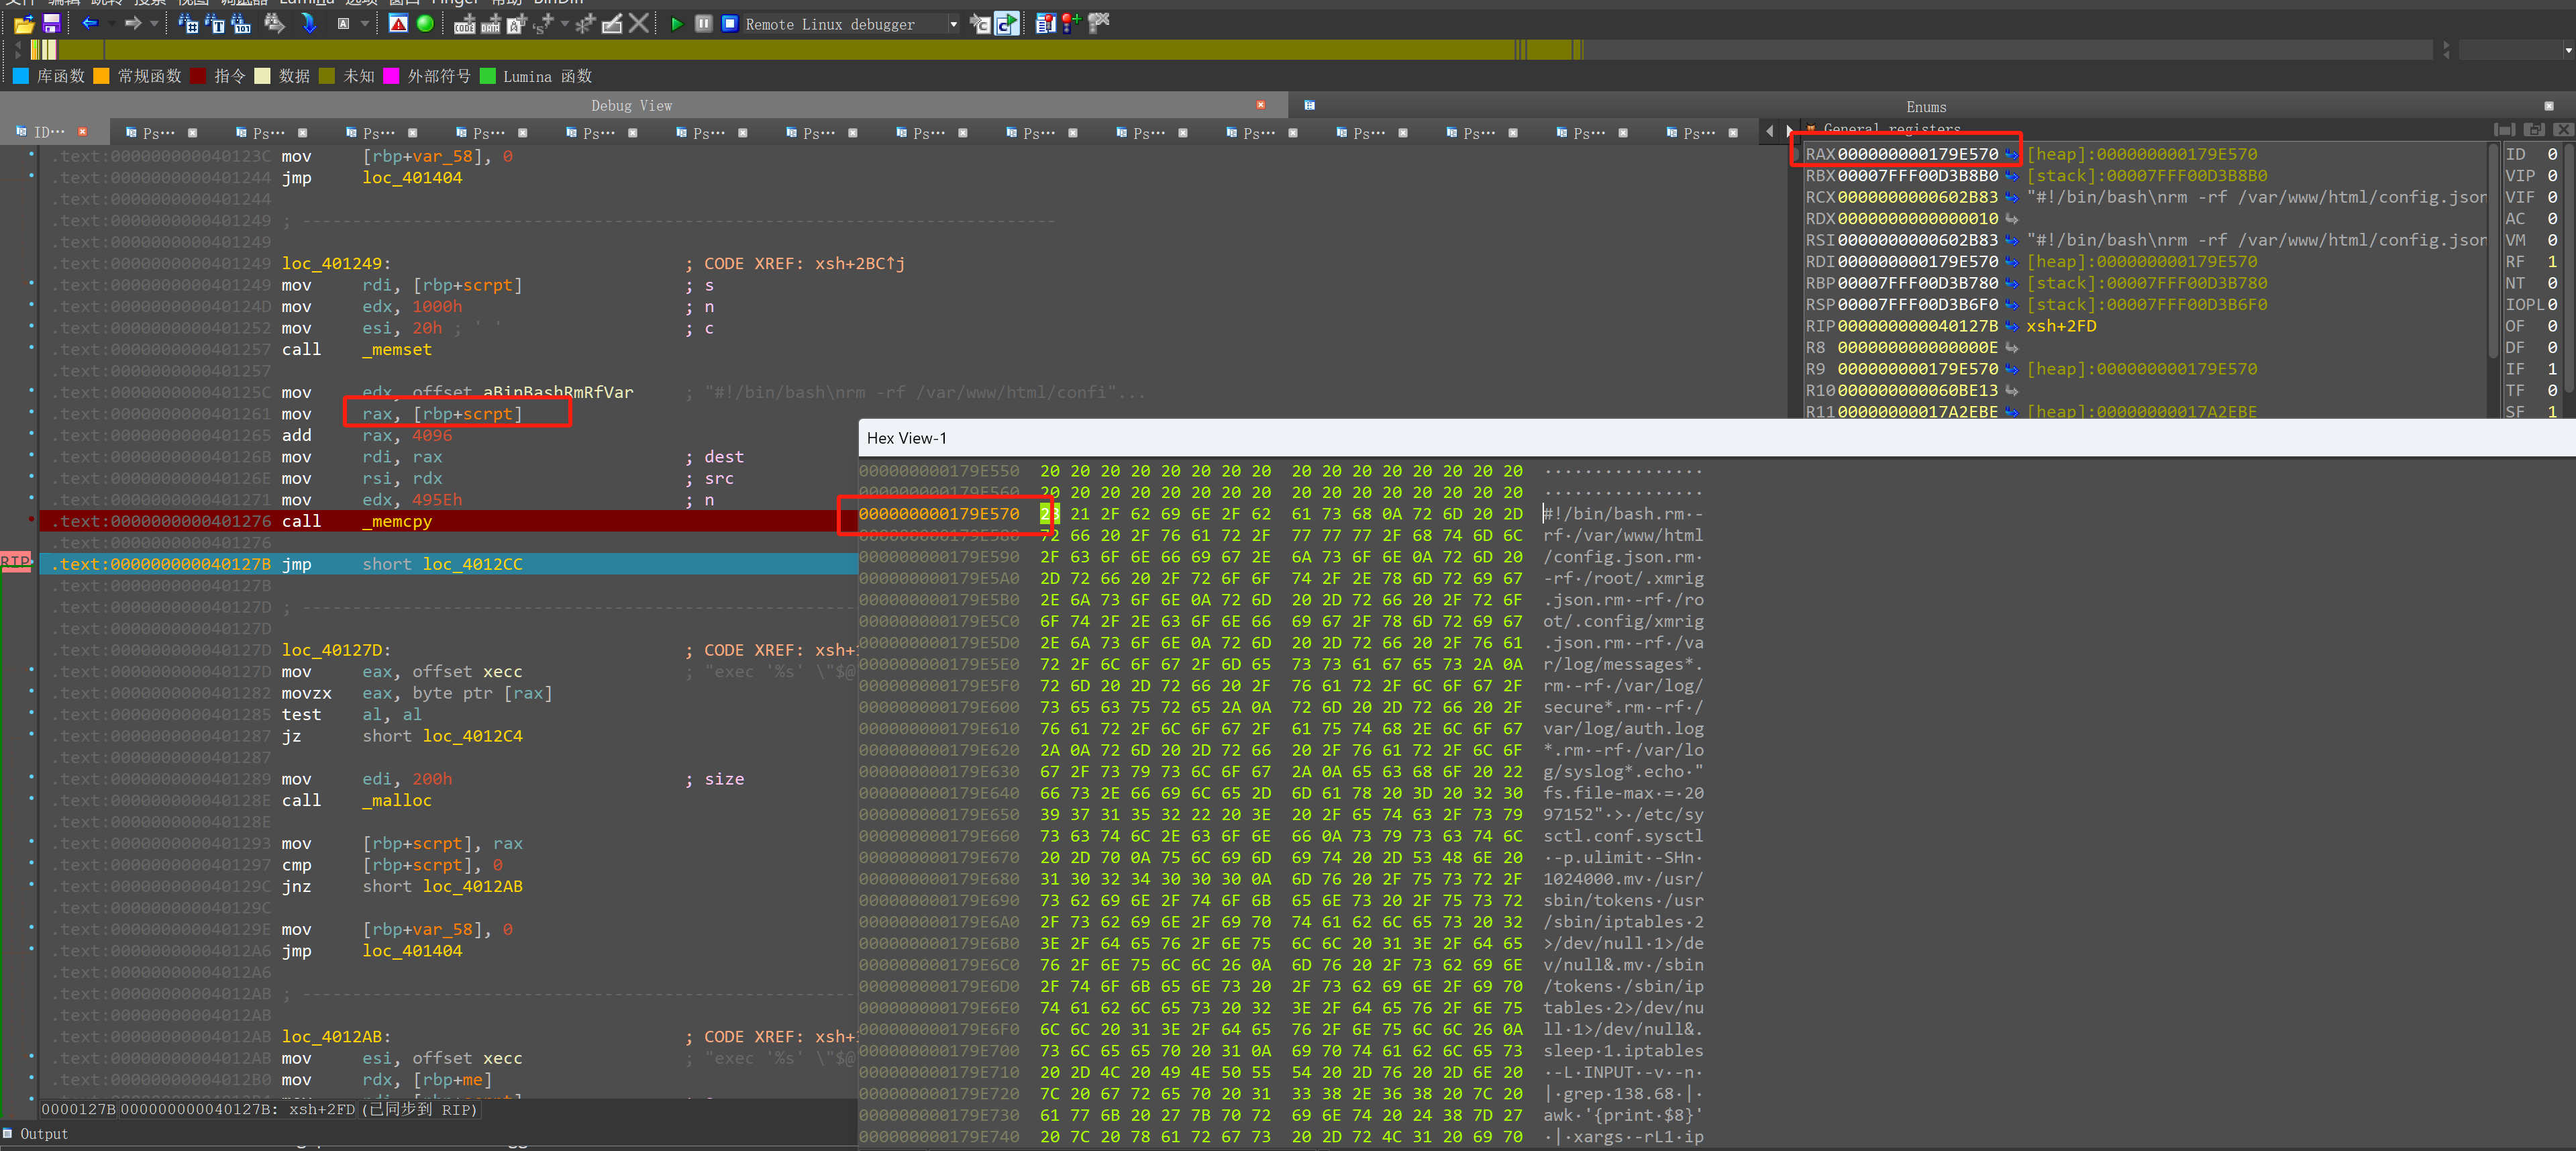Screen dimensions: 2576x1151
Task: Switch to the Enums tab
Action: pos(1925,107)
